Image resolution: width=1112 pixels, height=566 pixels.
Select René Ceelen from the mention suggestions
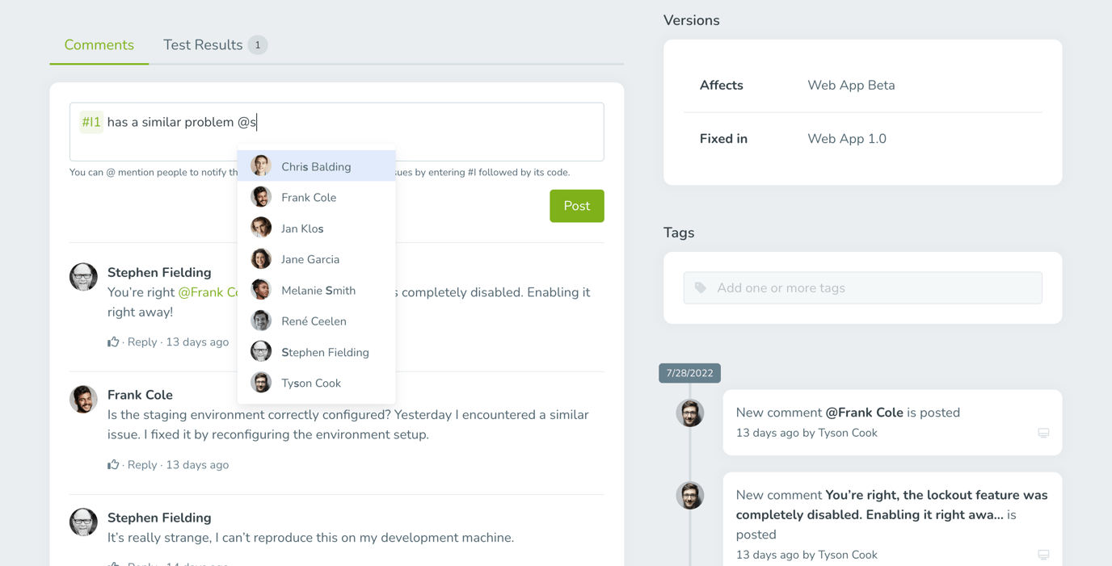coord(314,321)
